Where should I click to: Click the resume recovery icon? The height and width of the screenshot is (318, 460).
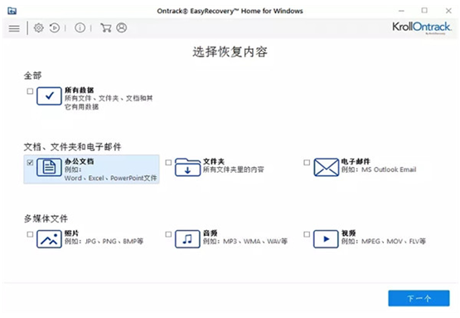(55, 28)
